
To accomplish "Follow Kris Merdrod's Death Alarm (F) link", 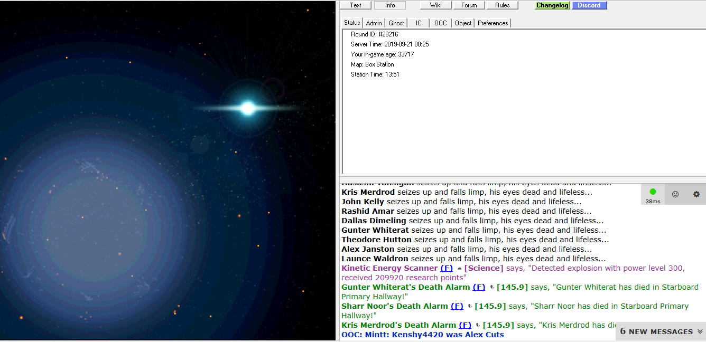I will (465, 325).
